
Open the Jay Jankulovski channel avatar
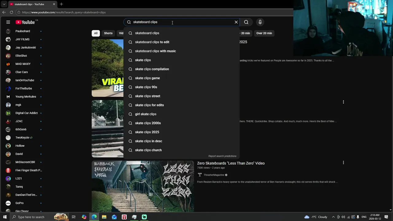(8, 48)
